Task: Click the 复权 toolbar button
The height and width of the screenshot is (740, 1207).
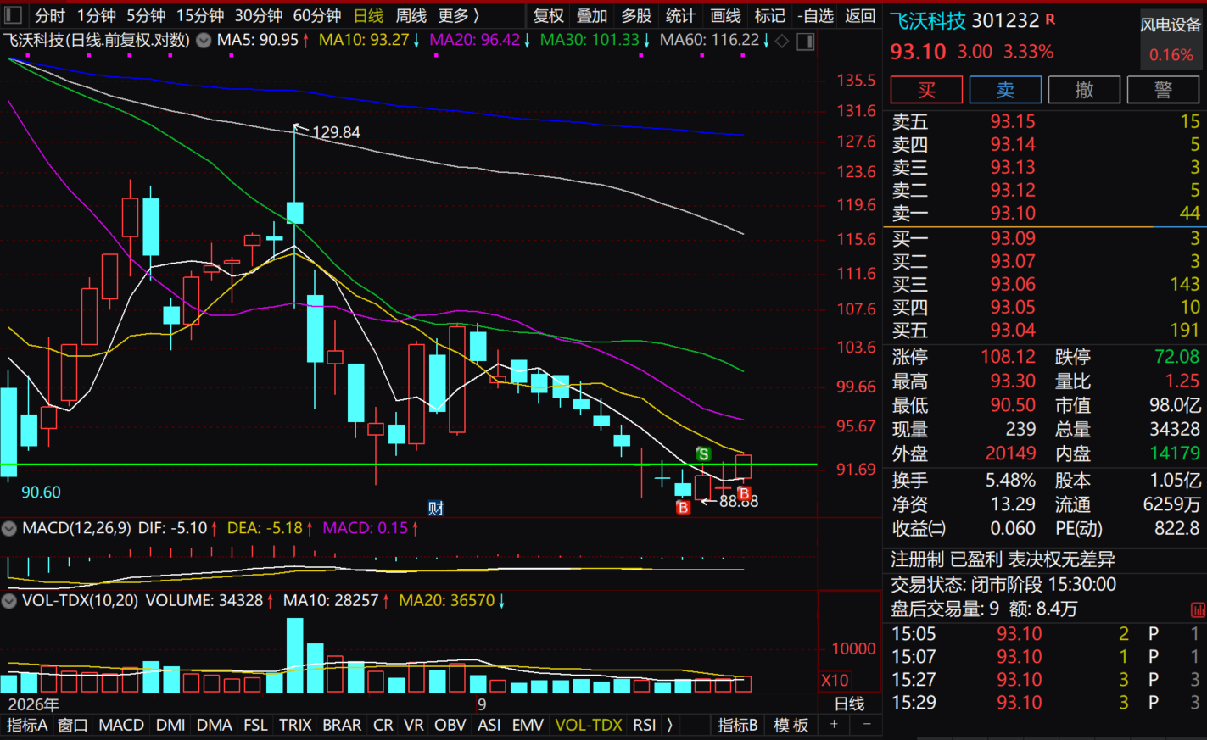Action: (548, 15)
